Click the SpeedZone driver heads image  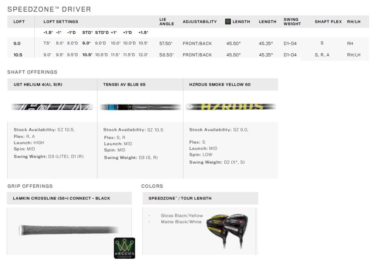(227, 231)
